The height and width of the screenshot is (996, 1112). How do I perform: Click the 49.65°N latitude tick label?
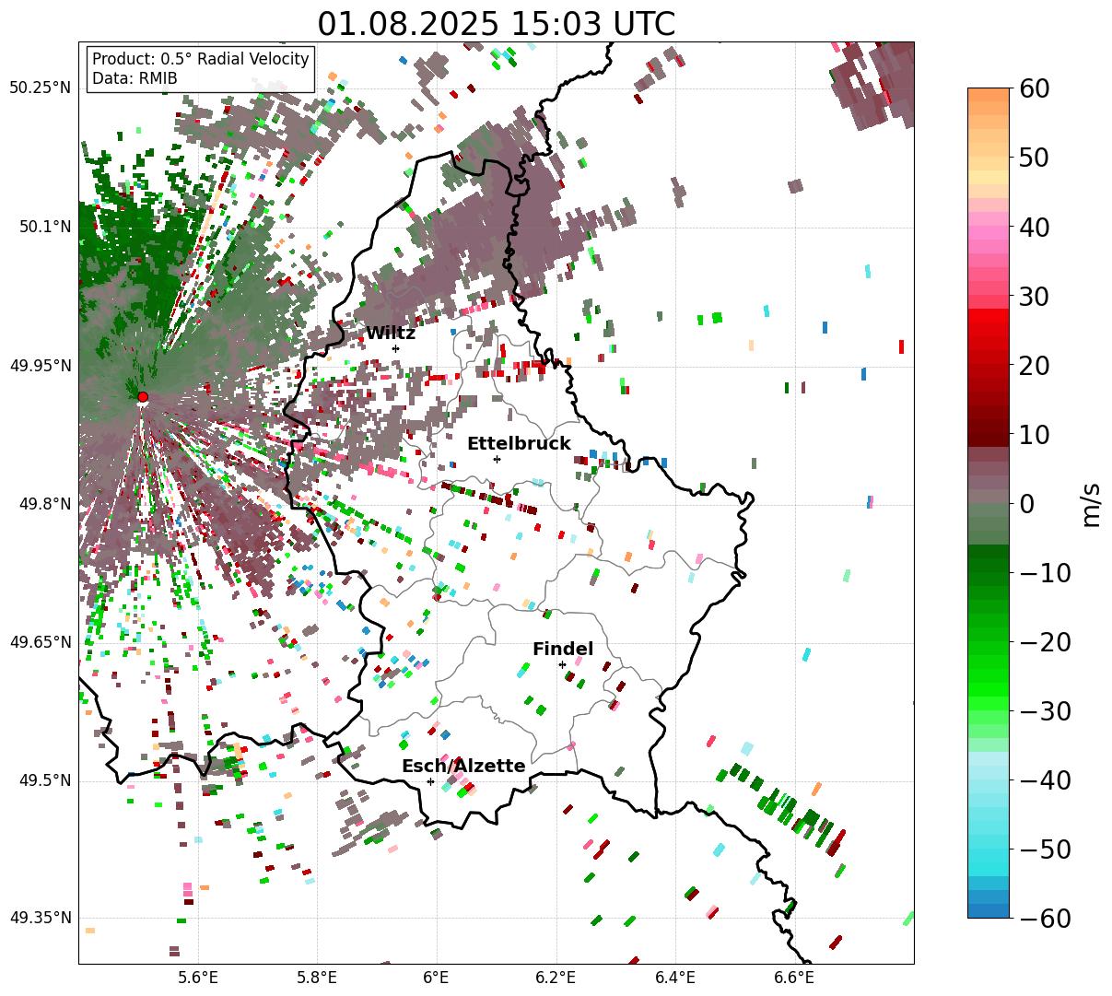click(41, 642)
